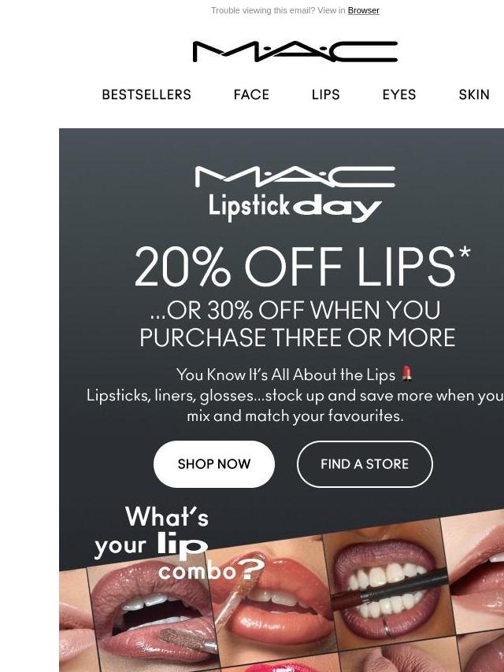Click the 20% OFF LIPS headline
The image size is (504, 672).
[302, 266]
